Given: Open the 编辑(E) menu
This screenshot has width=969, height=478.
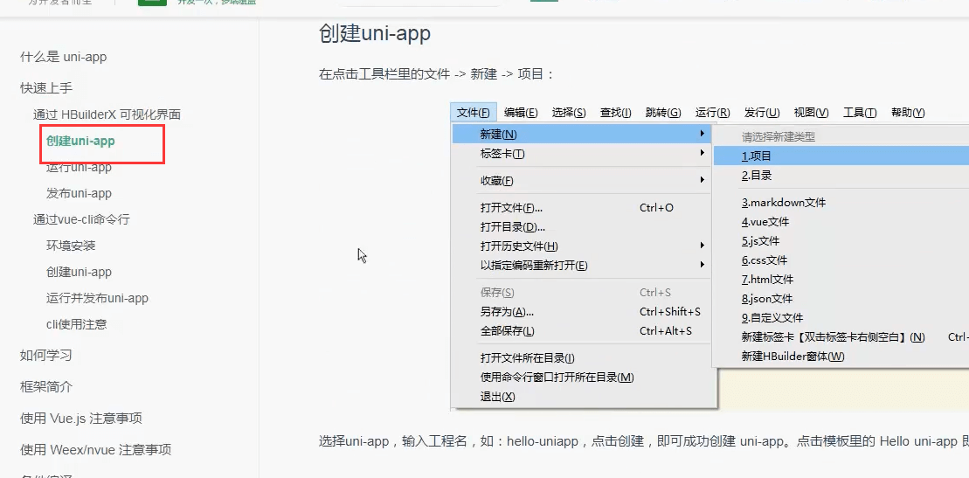Looking at the screenshot, I should [521, 113].
